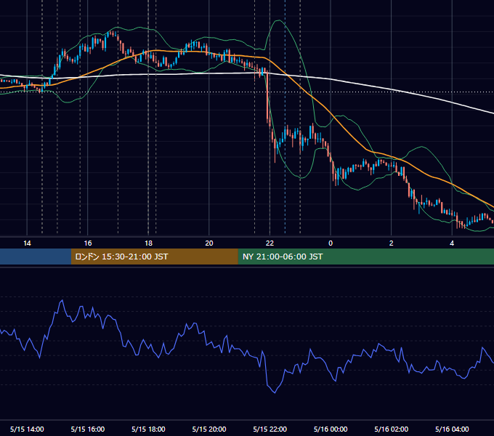Click the 20 hour axis label
Viewport: 494px width, 436px height.
(x=209, y=243)
